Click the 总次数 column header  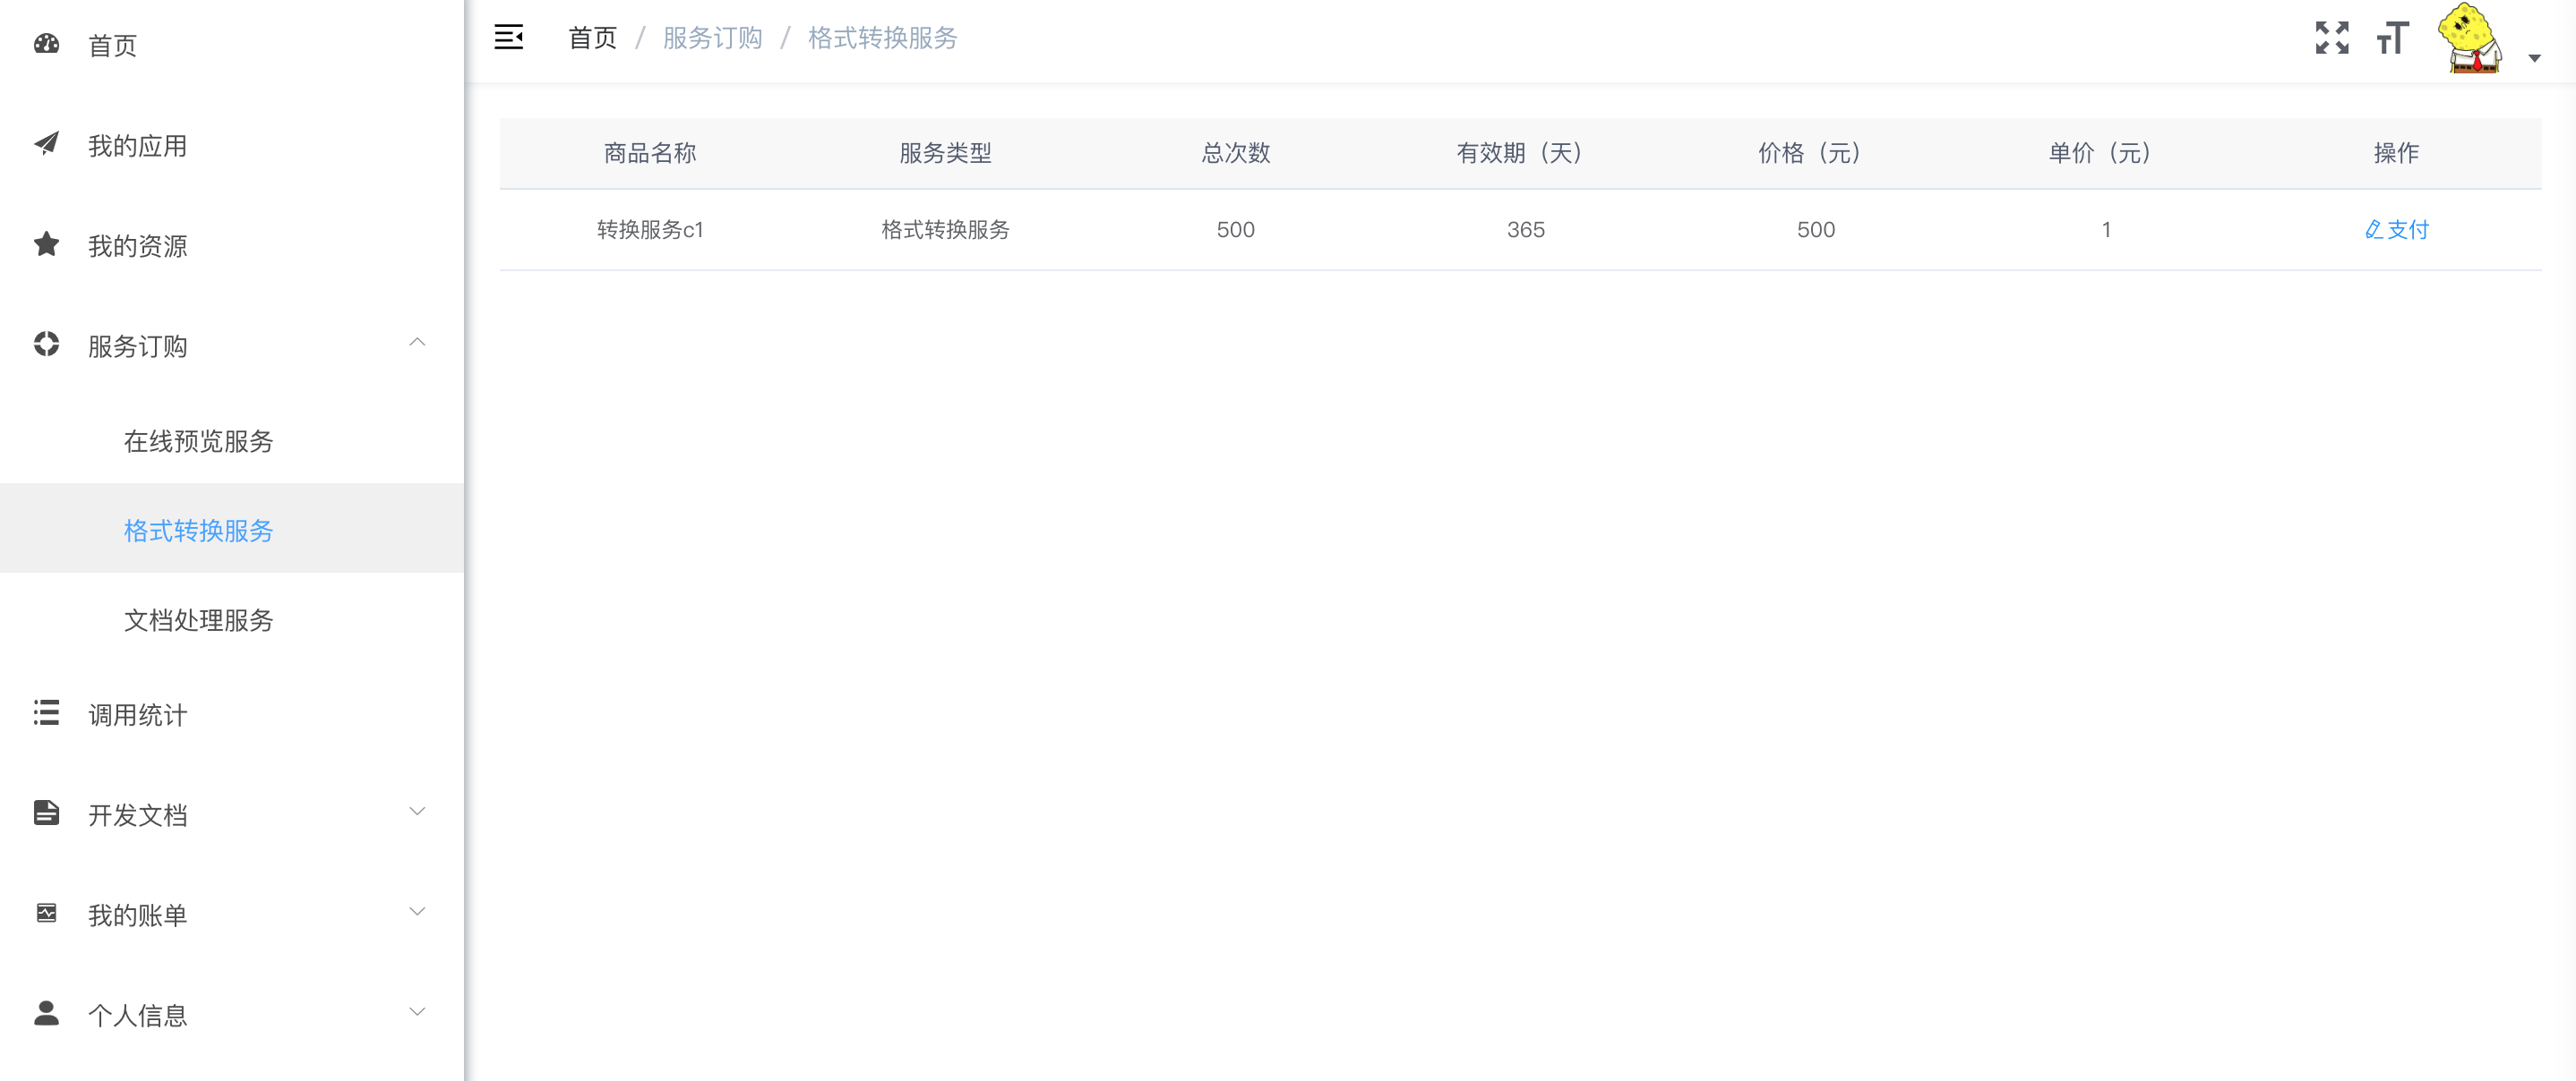1236,153
